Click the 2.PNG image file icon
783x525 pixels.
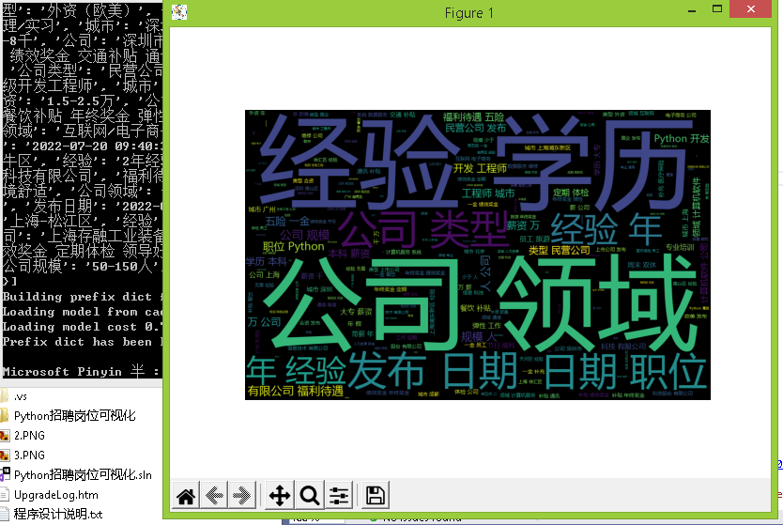(5, 436)
